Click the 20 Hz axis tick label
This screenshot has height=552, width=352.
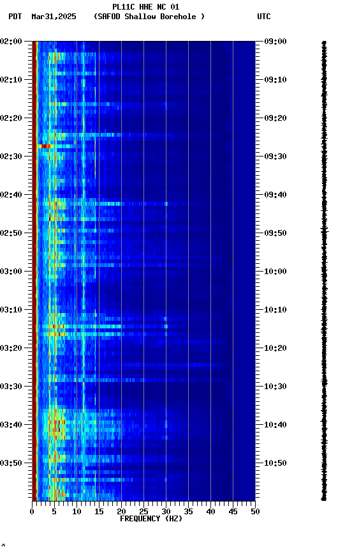tap(121, 512)
